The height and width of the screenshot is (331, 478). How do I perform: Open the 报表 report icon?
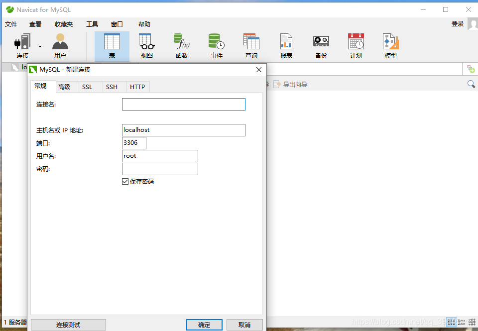coord(286,46)
